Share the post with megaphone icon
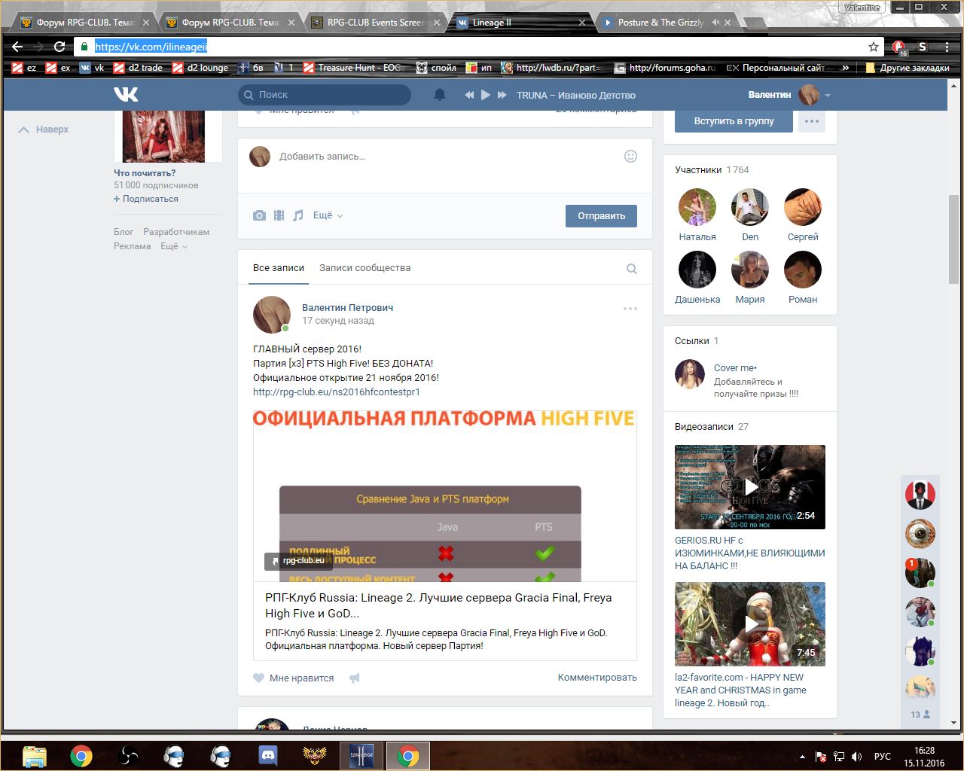 pos(355,678)
